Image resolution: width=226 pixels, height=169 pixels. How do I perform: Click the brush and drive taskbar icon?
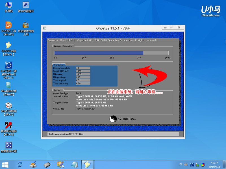coord(33,164)
